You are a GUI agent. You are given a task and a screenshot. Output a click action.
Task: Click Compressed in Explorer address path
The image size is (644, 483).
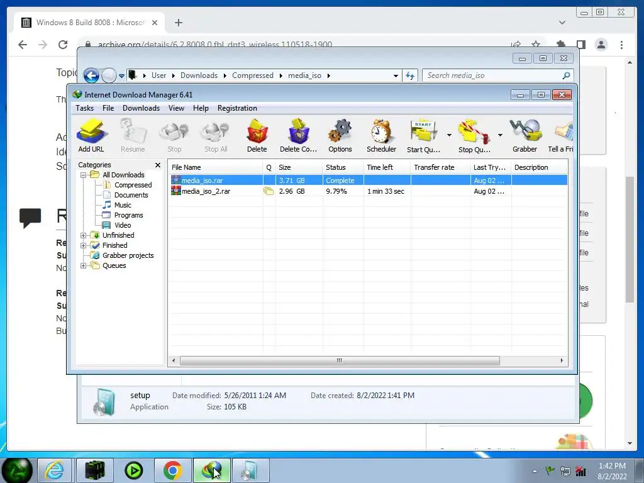point(253,75)
